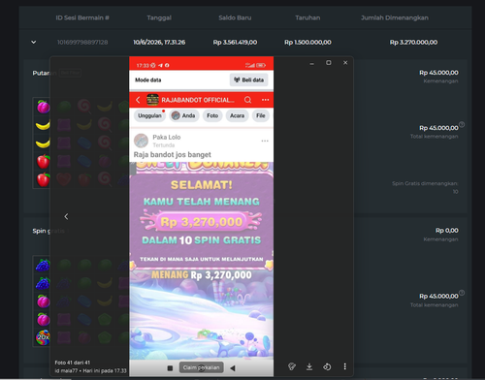Click session ID 101699798897128

click(82, 42)
